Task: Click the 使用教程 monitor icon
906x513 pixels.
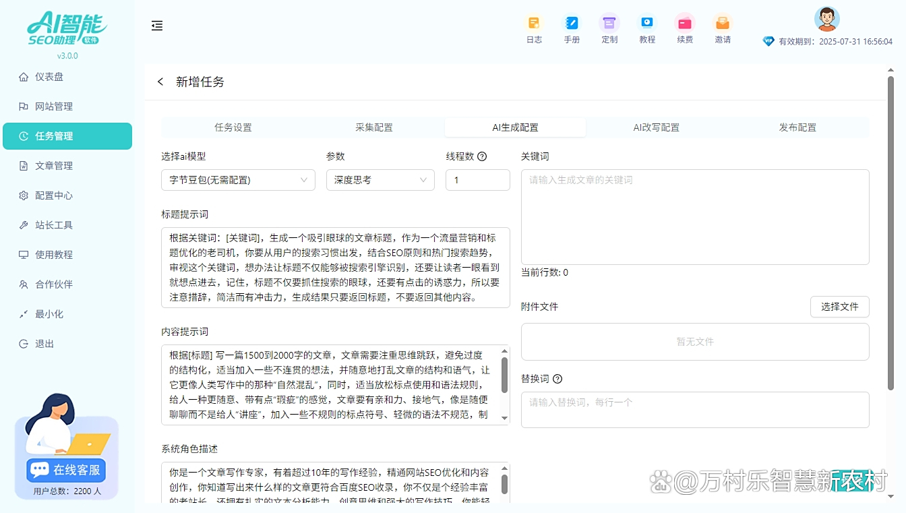Action: (x=24, y=255)
